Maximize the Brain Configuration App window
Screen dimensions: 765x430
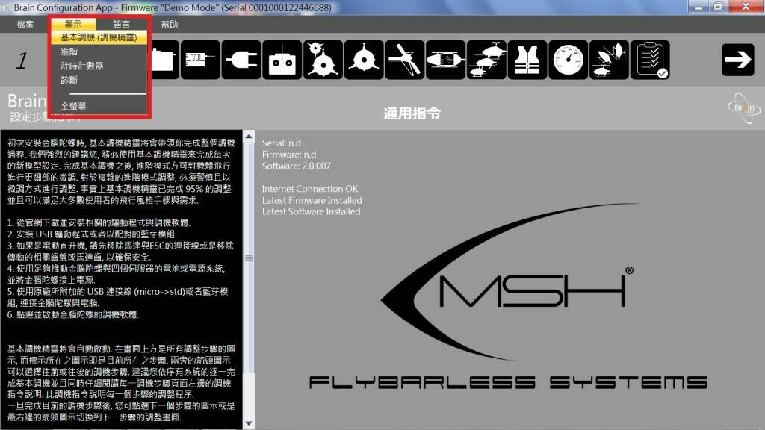tap(718, 7)
